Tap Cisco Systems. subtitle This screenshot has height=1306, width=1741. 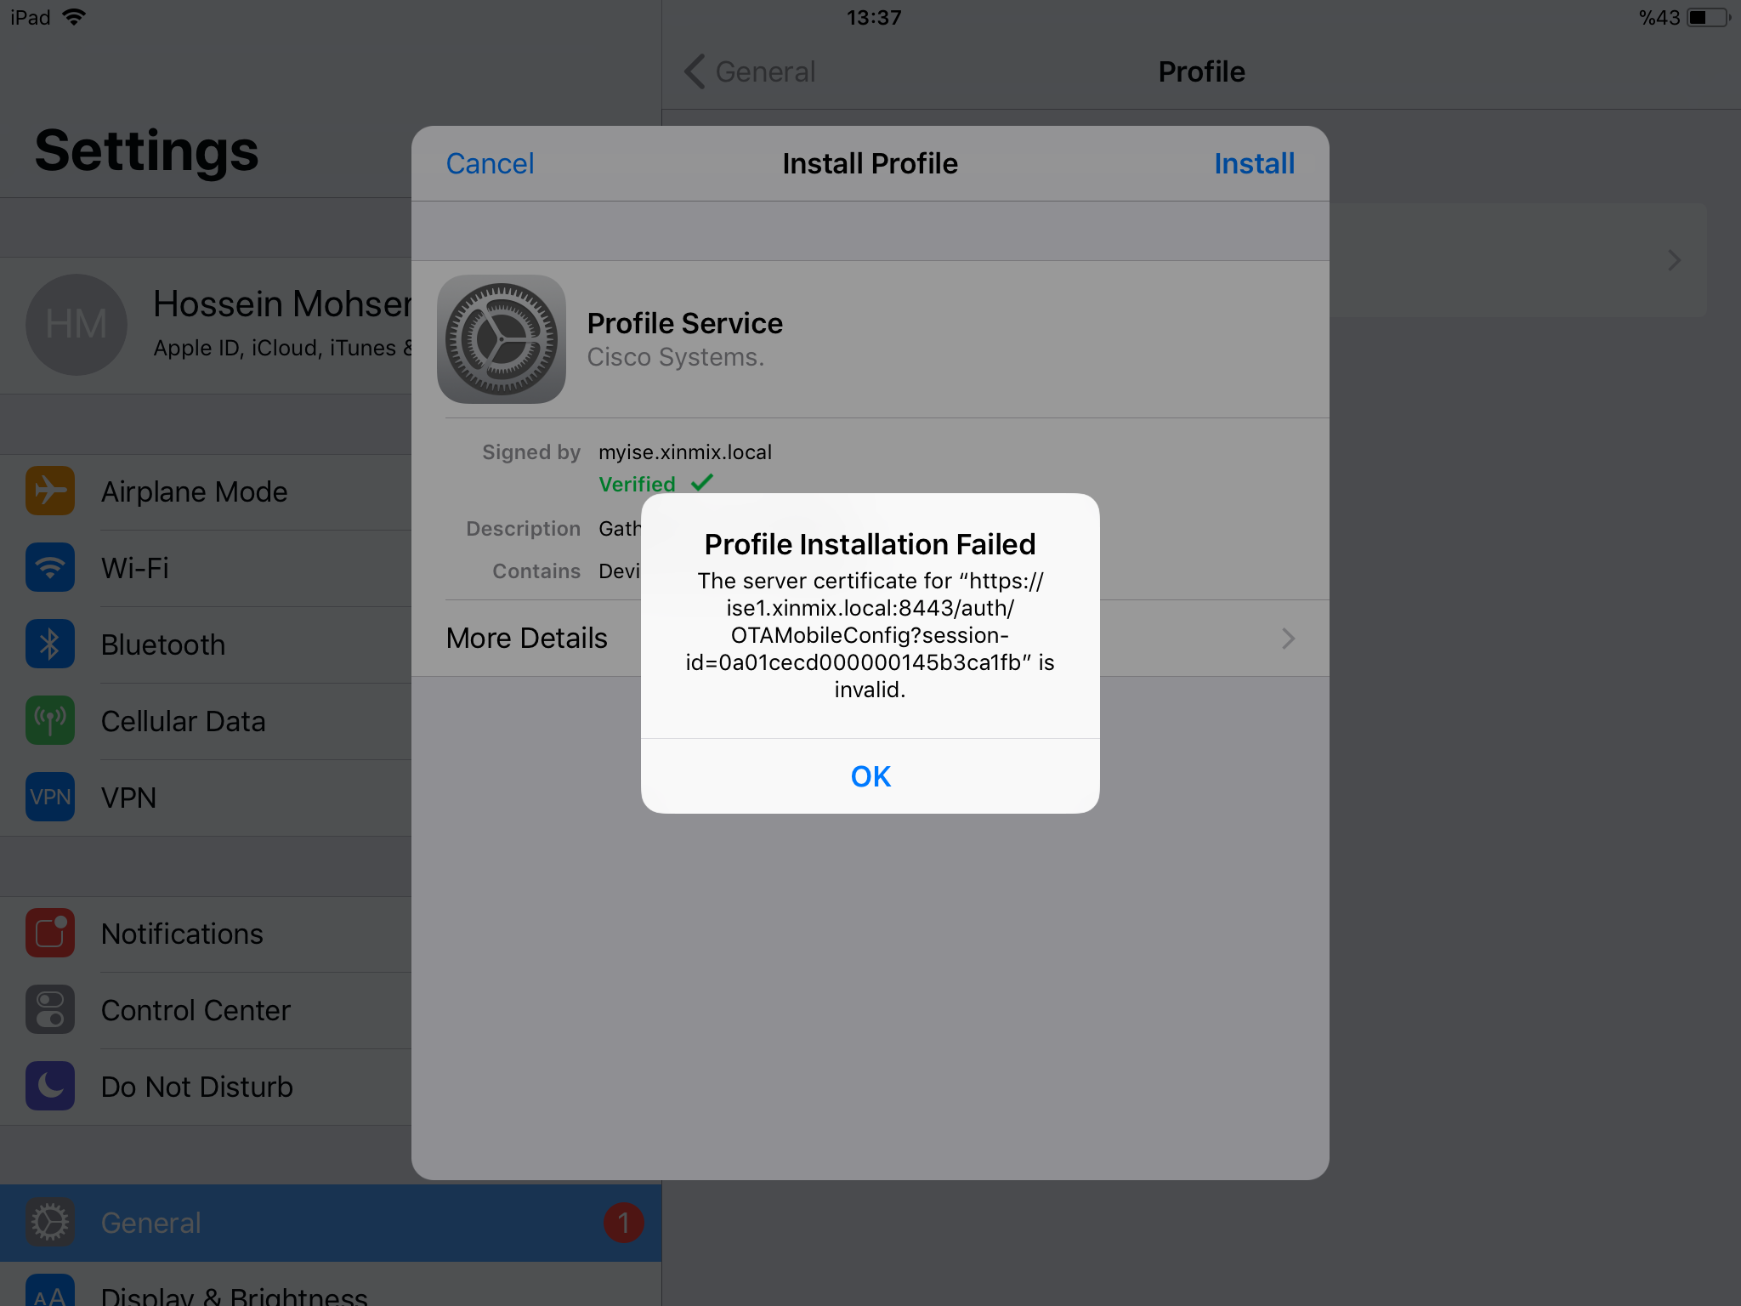676,357
